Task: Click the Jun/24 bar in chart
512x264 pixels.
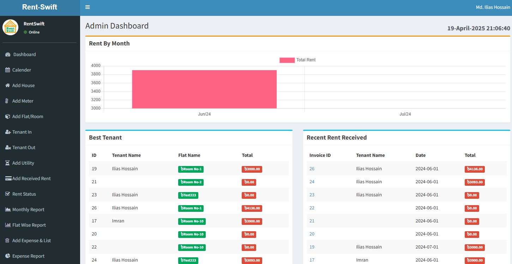Action: tap(204, 89)
